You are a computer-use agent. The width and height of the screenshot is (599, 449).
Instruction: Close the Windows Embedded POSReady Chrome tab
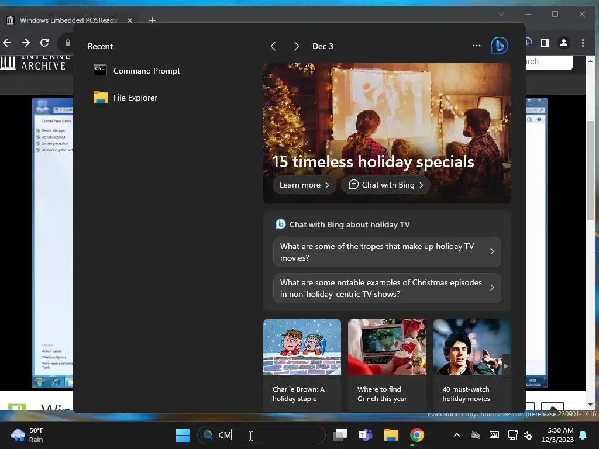(x=130, y=20)
